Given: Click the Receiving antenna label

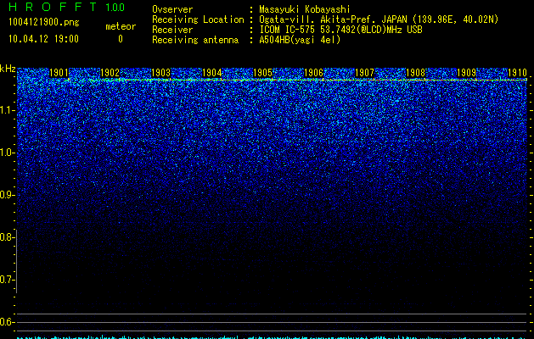Looking at the screenshot, I should pyautogui.click(x=195, y=40).
